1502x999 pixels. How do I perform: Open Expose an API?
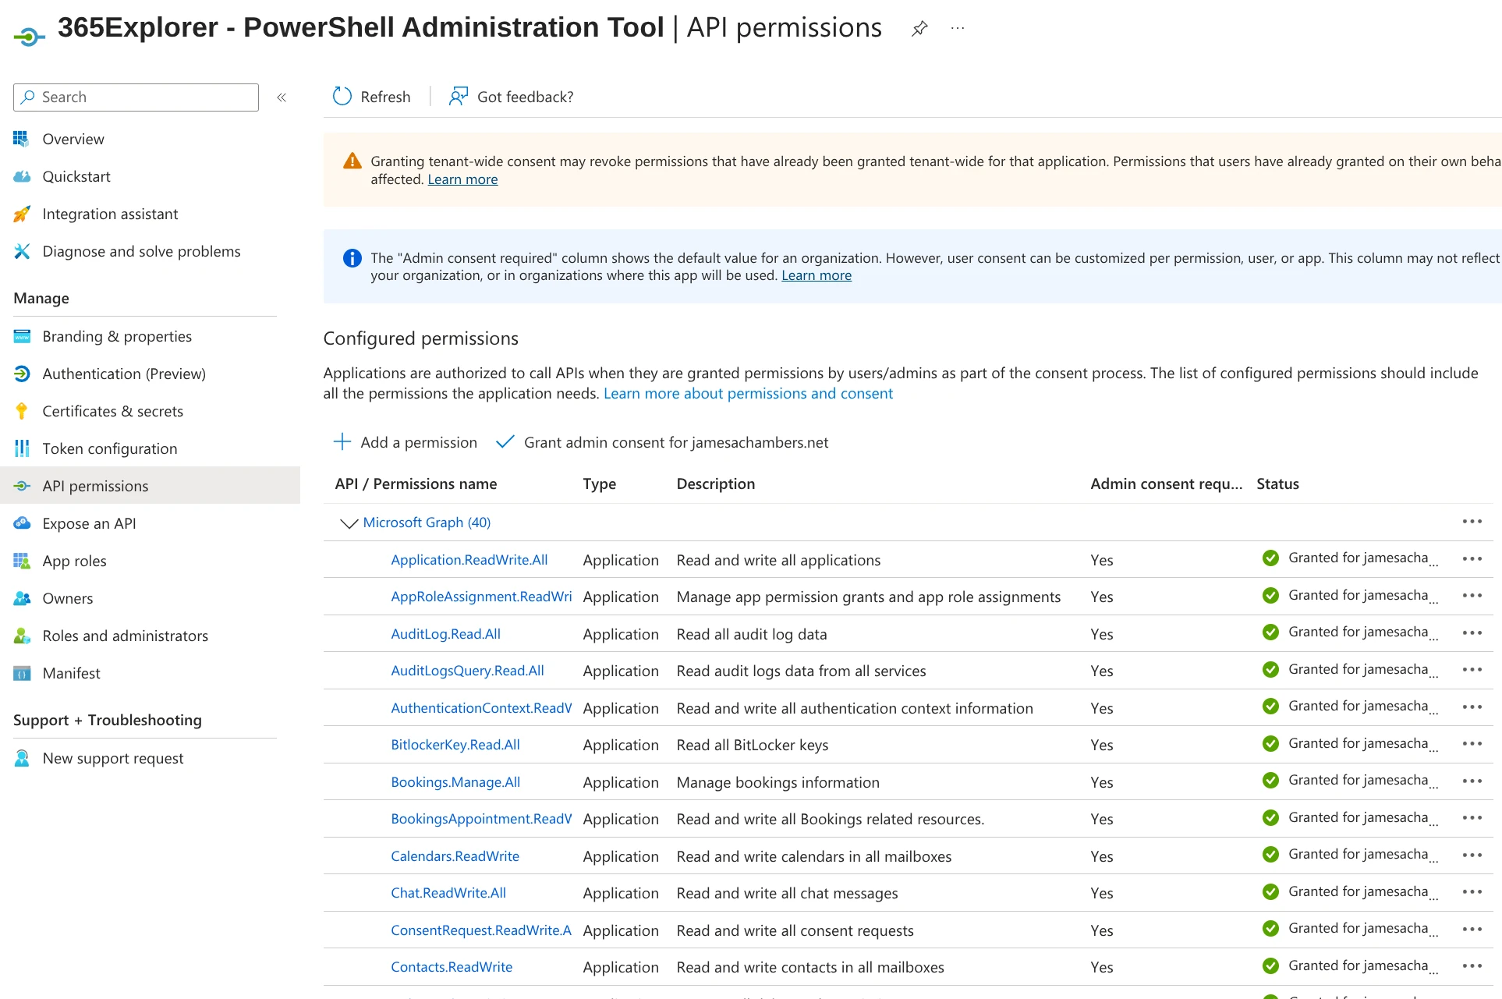pyautogui.click(x=89, y=523)
